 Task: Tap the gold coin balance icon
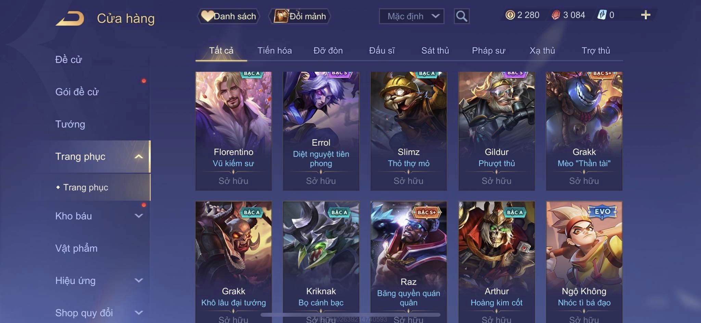pyautogui.click(x=510, y=15)
